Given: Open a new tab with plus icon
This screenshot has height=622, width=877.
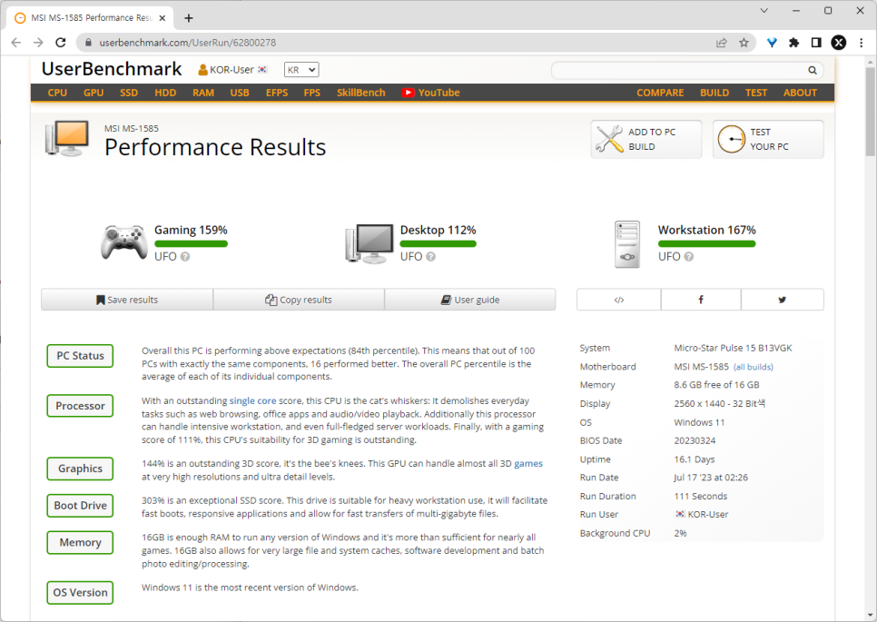Looking at the screenshot, I should click(x=189, y=18).
